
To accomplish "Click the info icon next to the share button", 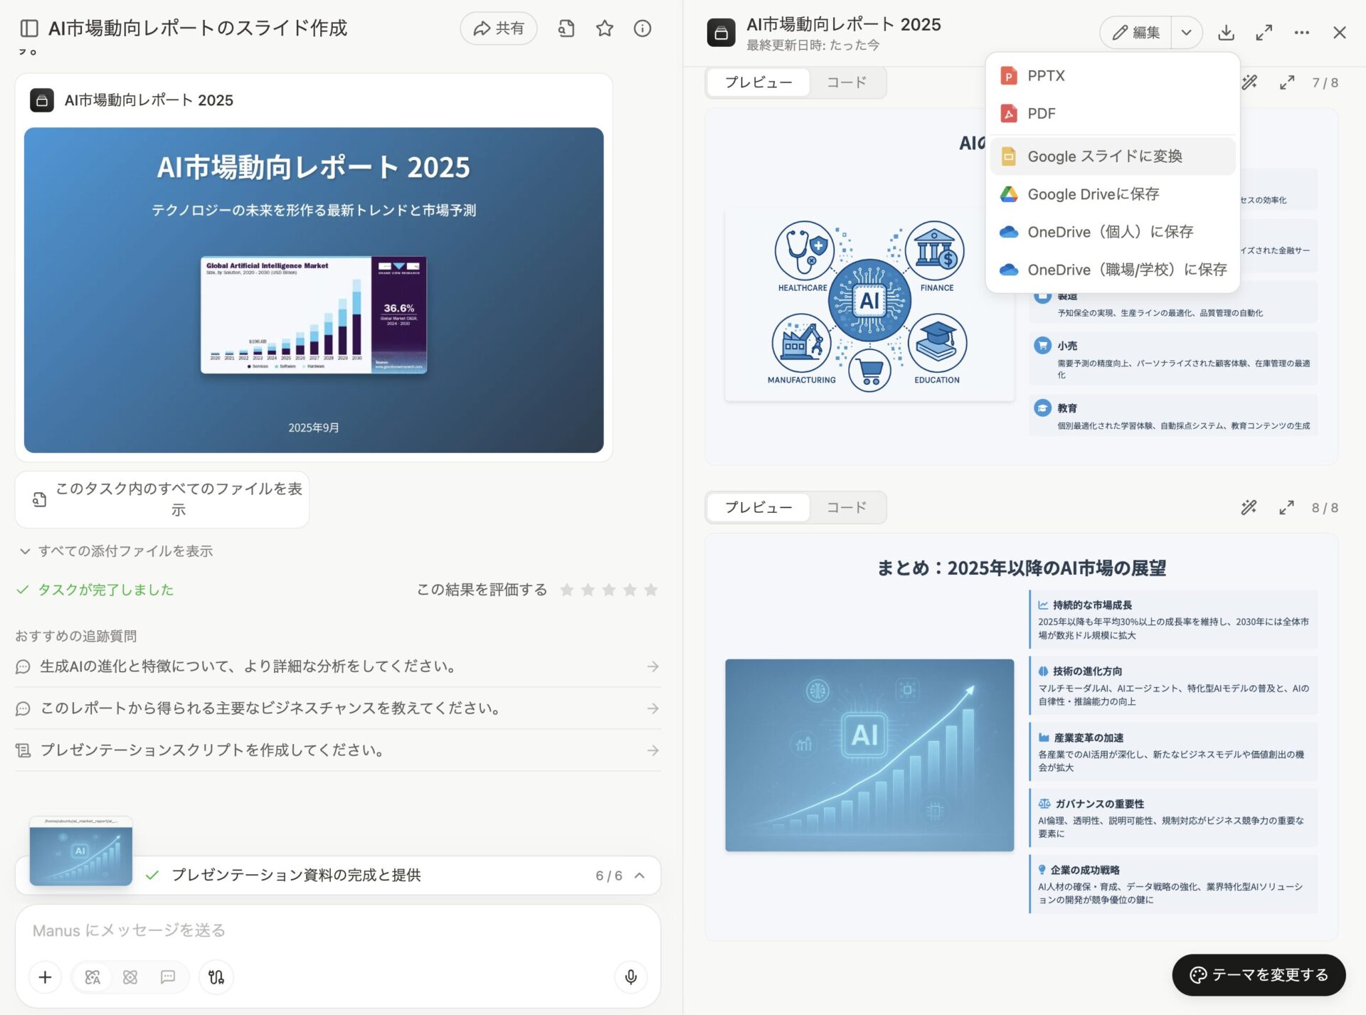I will (642, 28).
